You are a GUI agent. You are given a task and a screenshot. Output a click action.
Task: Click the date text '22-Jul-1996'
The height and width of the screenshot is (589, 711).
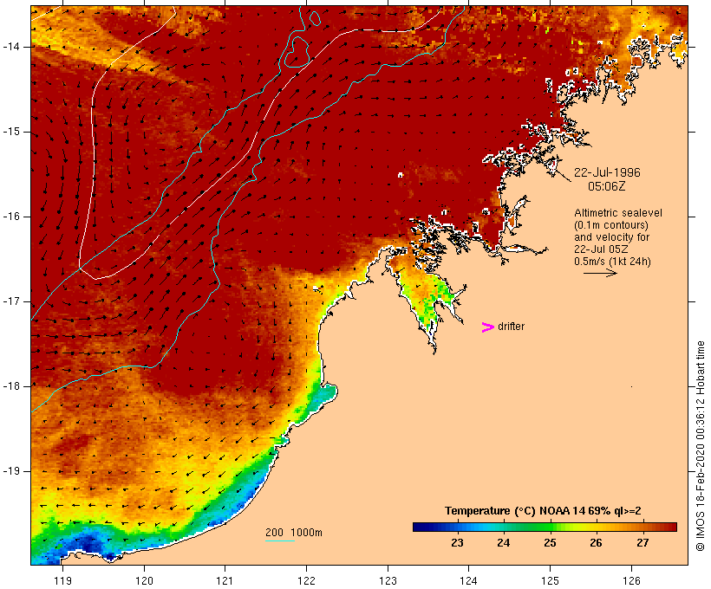pyautogui.click(x=607, y=172)
